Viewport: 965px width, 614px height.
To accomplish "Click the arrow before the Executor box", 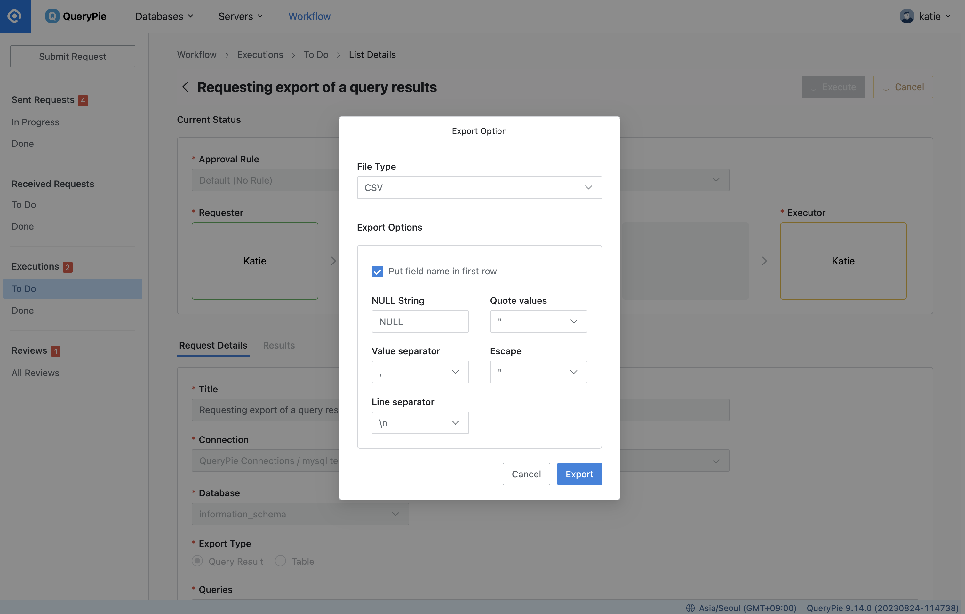I will pos(764,261).
